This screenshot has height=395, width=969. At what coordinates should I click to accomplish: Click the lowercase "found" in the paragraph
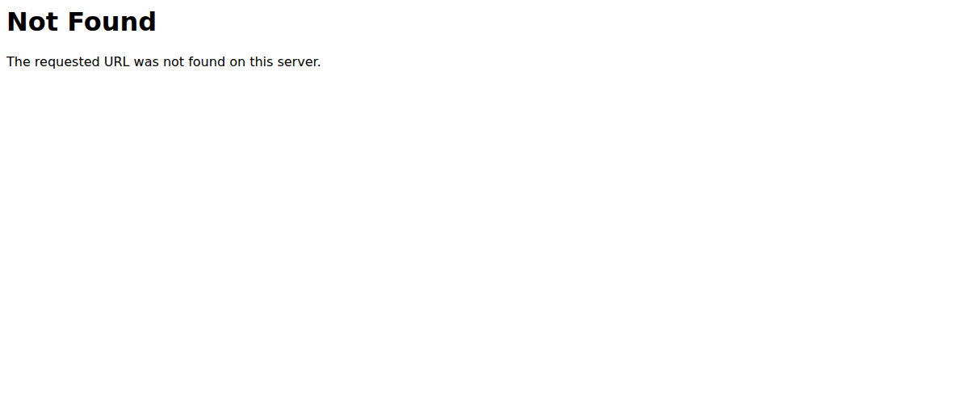tap(207, 62)
